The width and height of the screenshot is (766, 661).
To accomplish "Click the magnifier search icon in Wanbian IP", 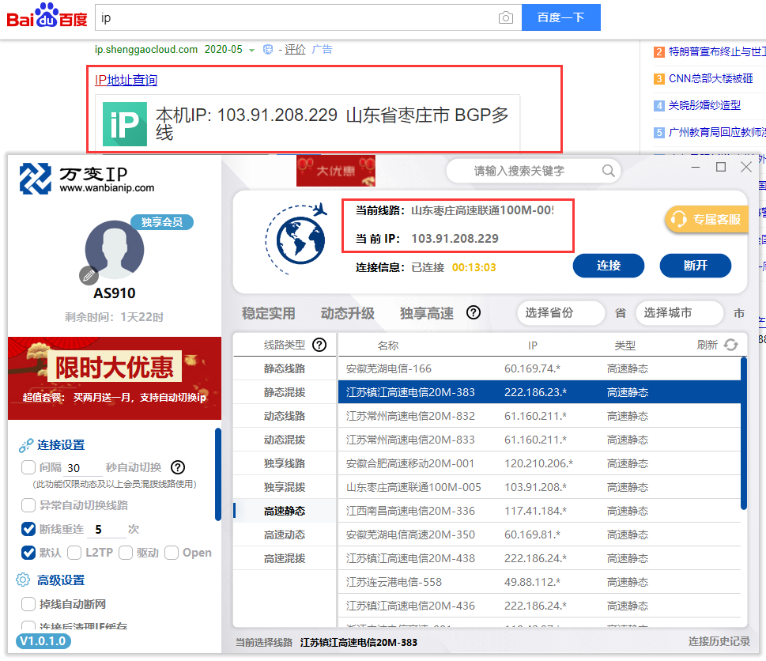I will tap(608, 171).
